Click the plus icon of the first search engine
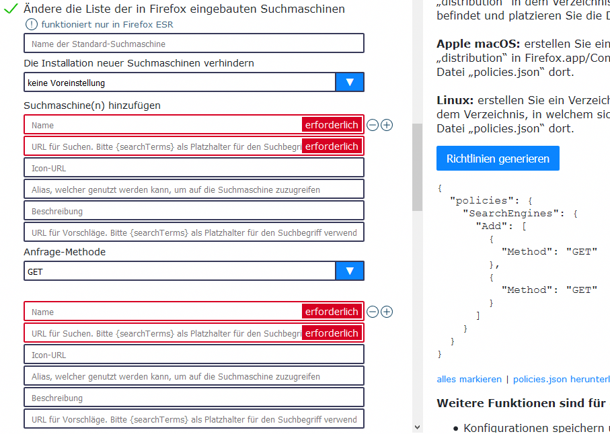The width and height of the screenshot is (610, 434). coord(387,125)
